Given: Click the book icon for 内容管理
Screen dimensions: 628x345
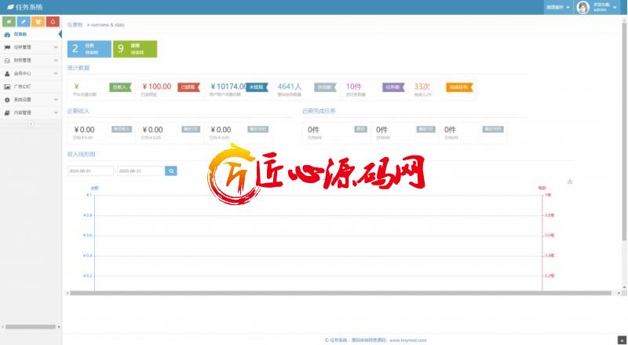Looking at the screenshot, I should click(x=7, y=112).
